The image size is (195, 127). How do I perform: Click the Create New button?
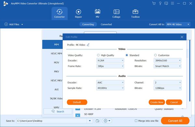(x=157, y=102)
